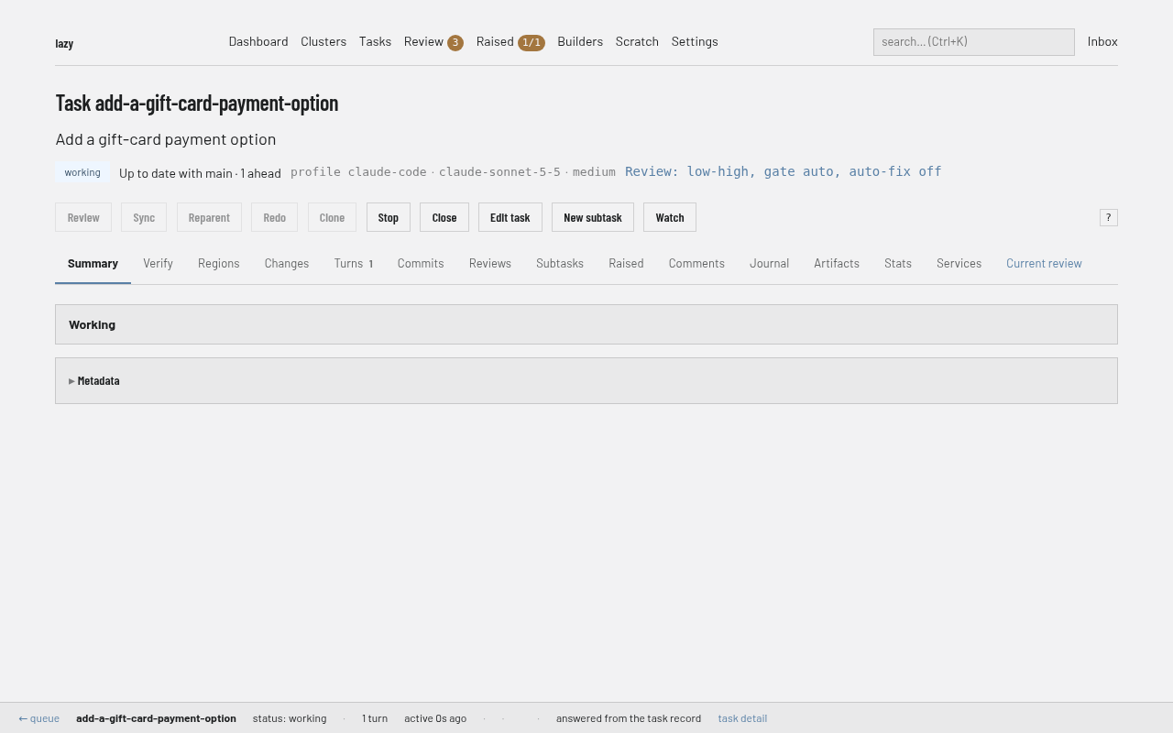Open the Raised page in top nav
1173x733 pixels.
point(510,42)
